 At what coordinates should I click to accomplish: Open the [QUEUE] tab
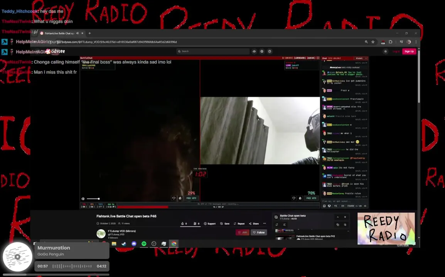pos(311,58)
